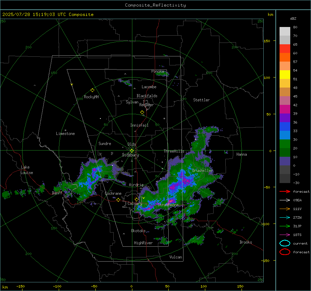Click the RedDeer label
Viewport: 311px width, 291px height.
(147, 105)
